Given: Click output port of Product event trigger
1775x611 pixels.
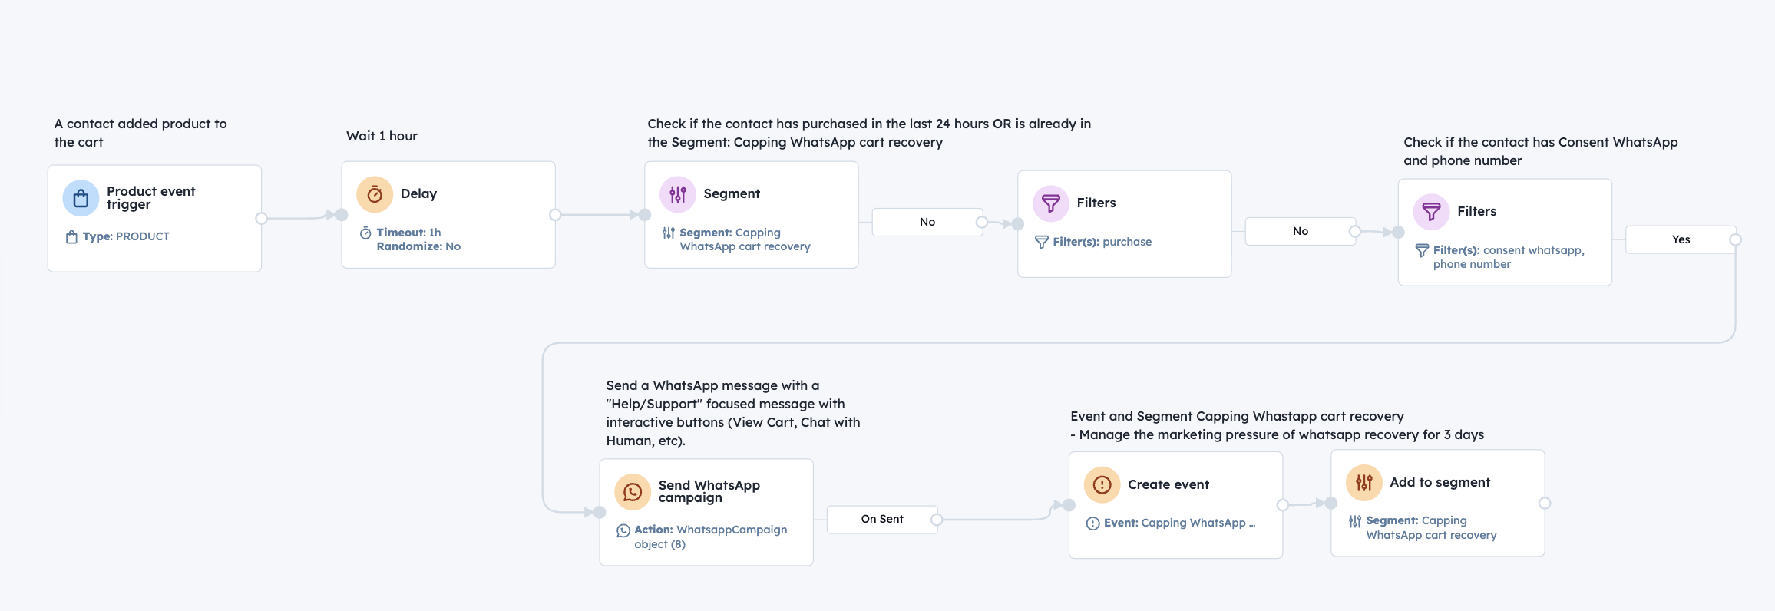Looking at the screenshot, I should [261, 219].
